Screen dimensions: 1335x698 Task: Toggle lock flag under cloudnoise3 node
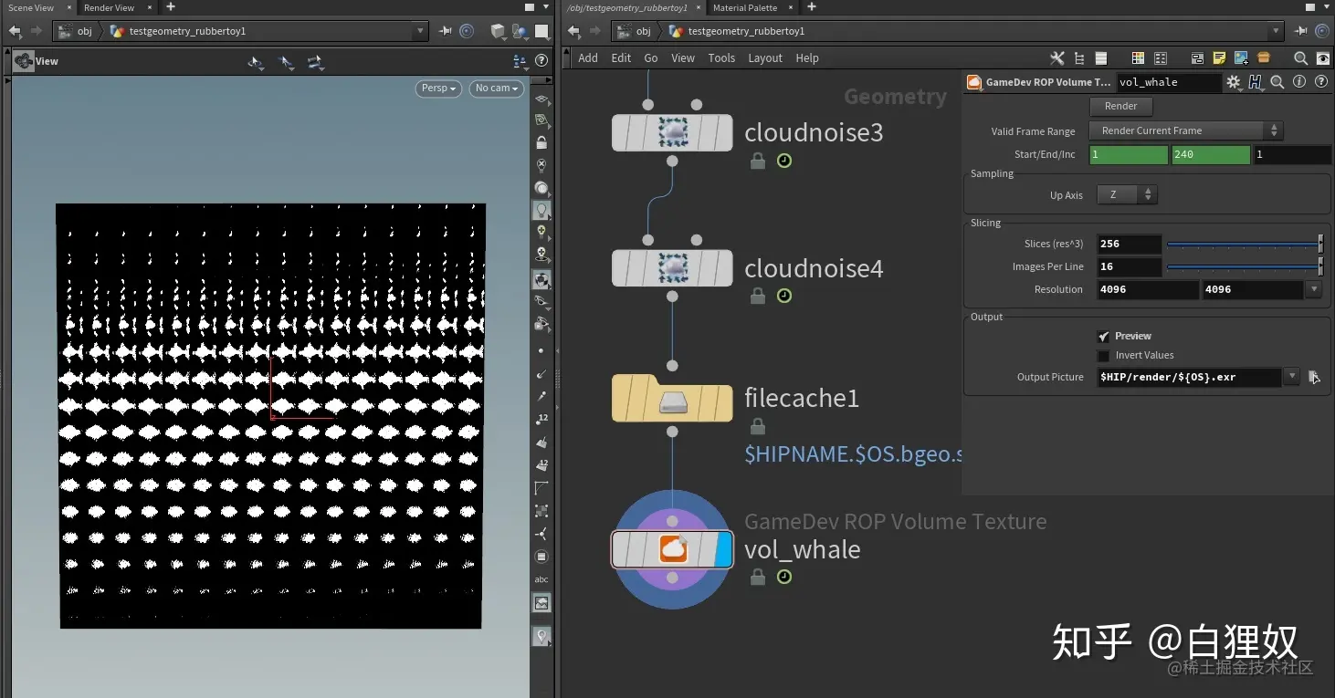tap(757, 161)
